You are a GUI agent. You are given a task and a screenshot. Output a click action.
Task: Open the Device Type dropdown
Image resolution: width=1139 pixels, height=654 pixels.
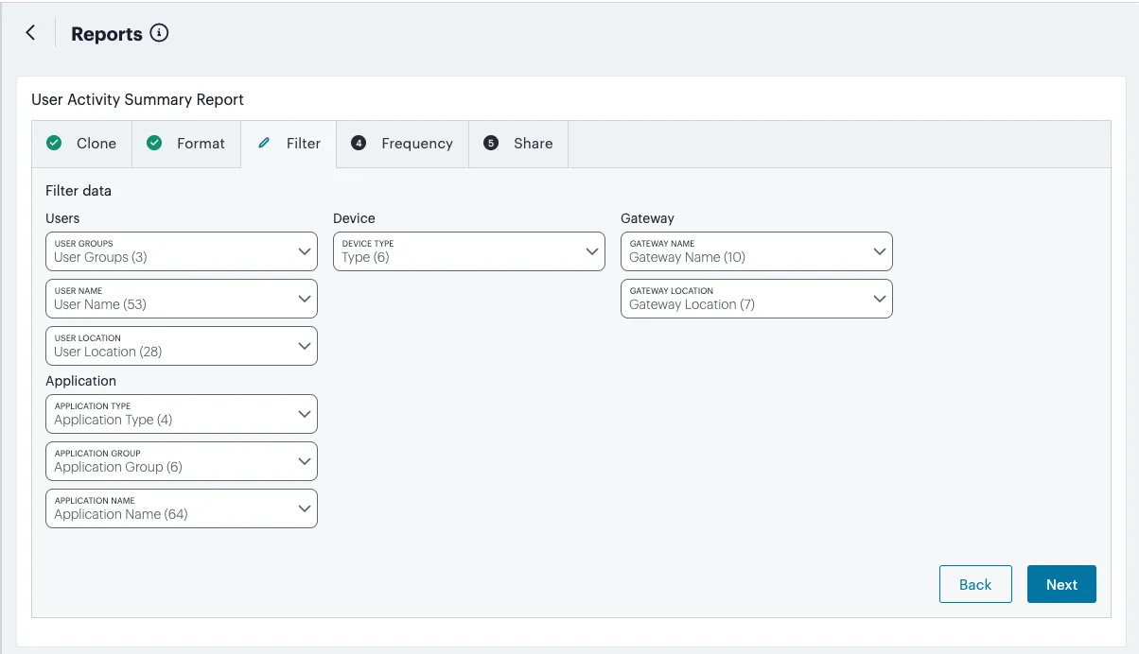(469, 251)
